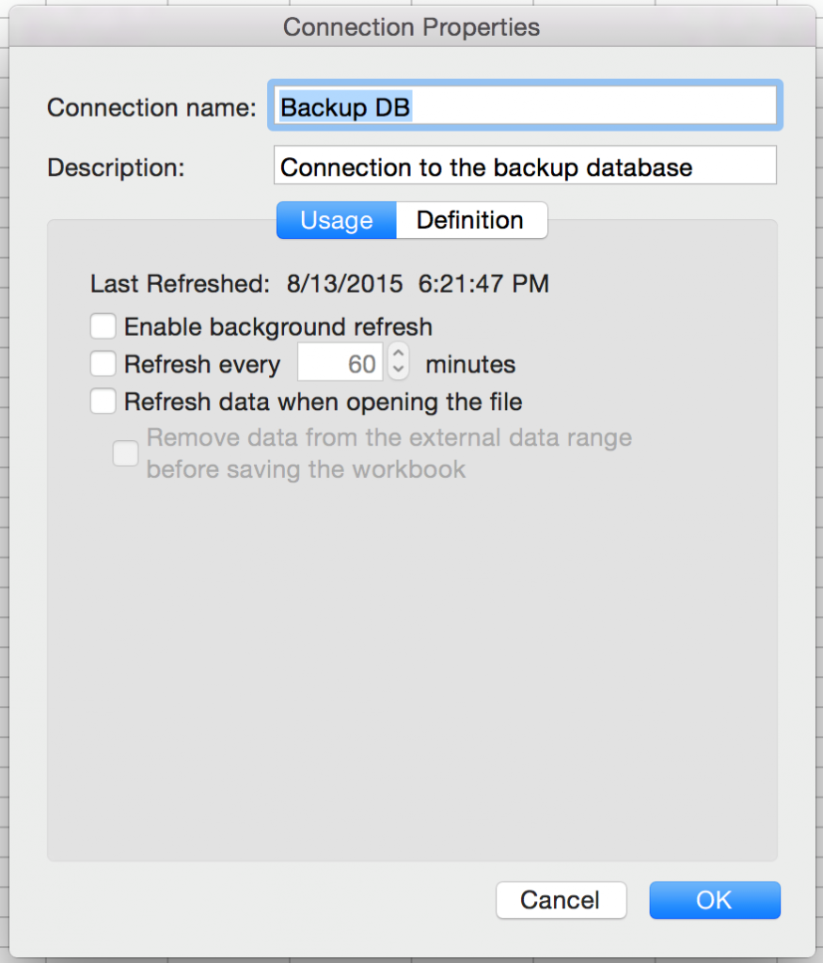The width and height of the screenshot is (823, 963).
Task: Click the down arrow to decrease minutes
Action: coord(397,369)
